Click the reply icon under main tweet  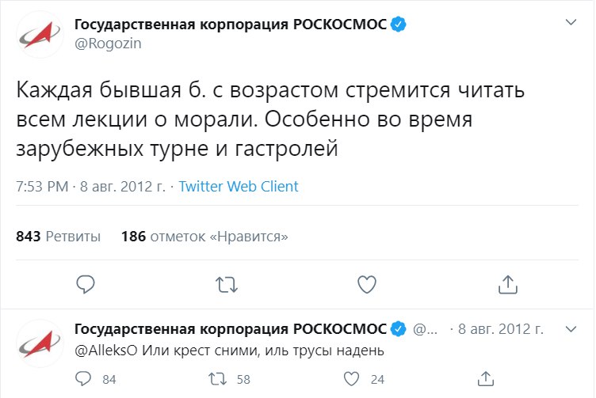coord(86,284)
